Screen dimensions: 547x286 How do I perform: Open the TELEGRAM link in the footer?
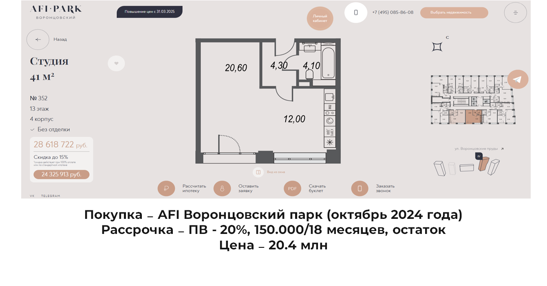(51, 196)
